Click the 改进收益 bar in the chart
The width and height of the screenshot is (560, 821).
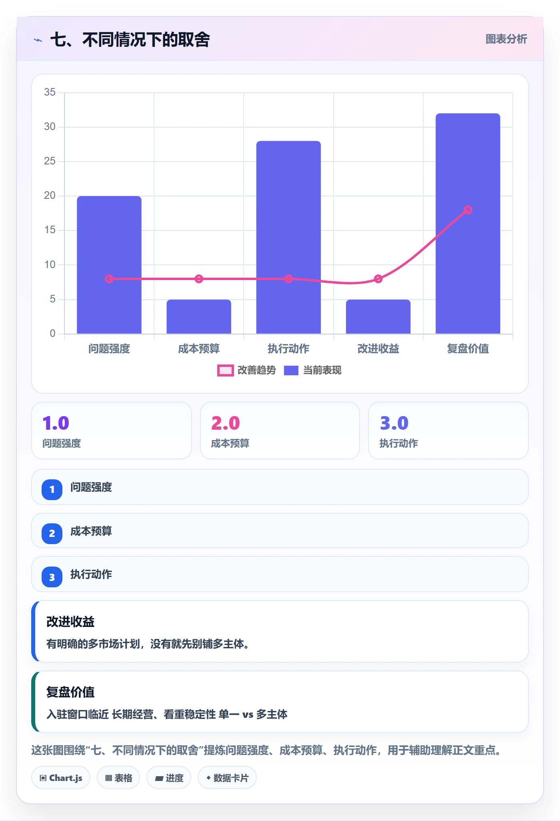378,316
